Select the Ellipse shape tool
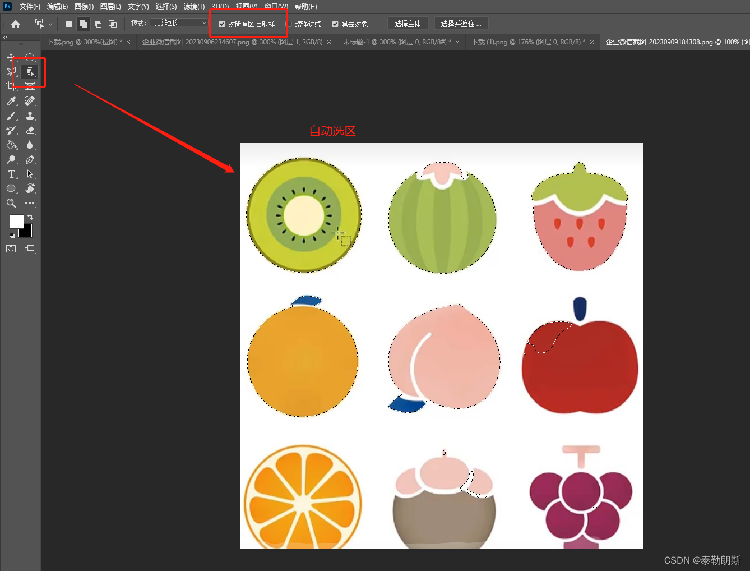 pos(11,188)
